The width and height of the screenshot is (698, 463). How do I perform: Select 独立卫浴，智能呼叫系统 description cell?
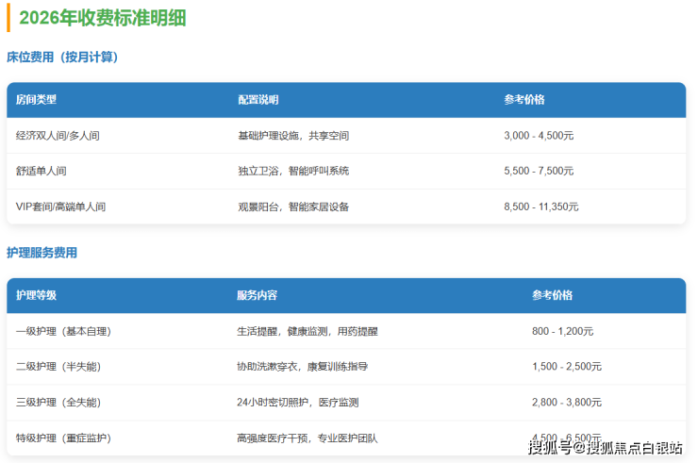(x=293, y=172)
